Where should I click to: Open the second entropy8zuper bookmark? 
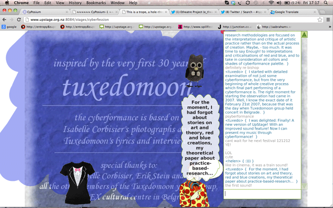78,27
